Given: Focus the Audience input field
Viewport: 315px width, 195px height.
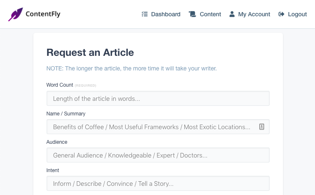Looking at the screenshot, I should [x=158, y=155].
